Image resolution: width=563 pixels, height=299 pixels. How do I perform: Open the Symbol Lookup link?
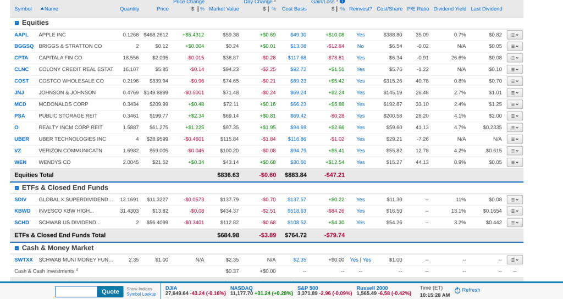coord(141,294)
